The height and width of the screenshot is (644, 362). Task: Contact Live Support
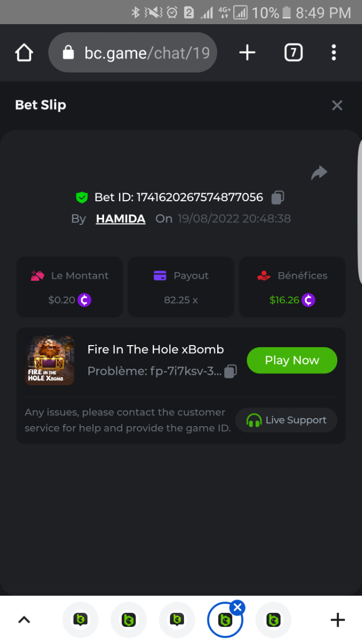tap(286, 420)
